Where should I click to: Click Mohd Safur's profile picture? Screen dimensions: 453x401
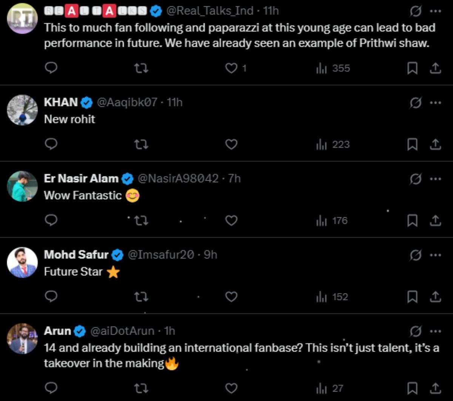tap(22, 262)
